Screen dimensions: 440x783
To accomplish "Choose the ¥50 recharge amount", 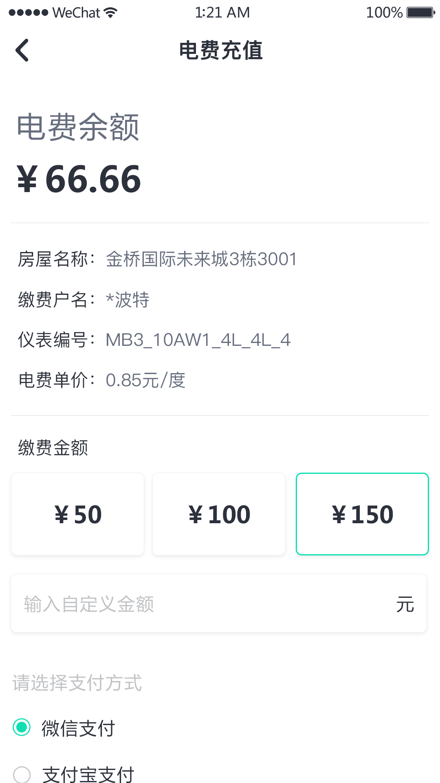I will click(x=77, y=514).
